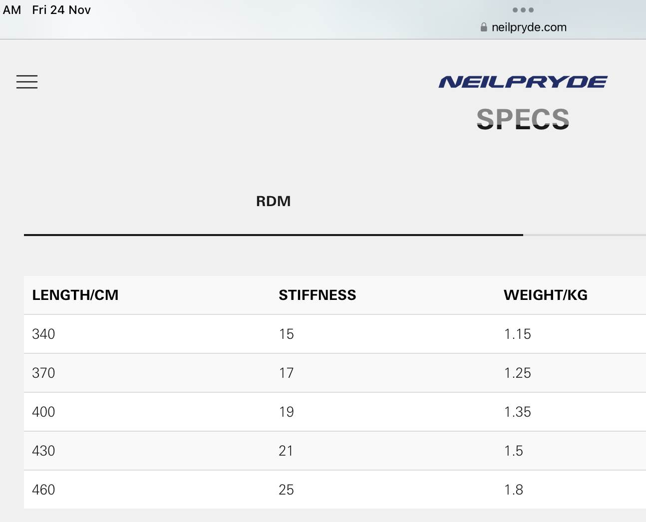Click the 1.8 weight value
Image resolution: width=646 pixels, height=522 pixels.
(x=513, y=490)
